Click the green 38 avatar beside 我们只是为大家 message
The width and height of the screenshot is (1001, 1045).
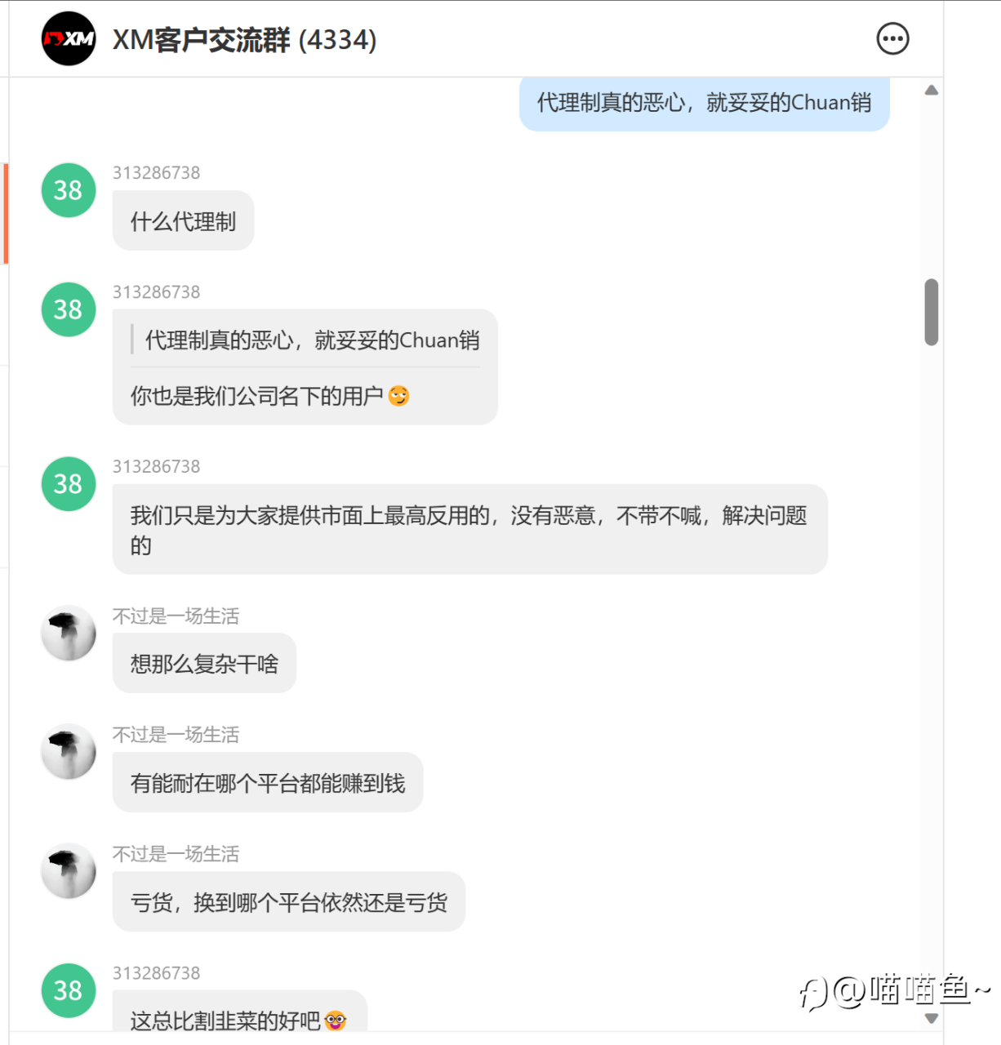tap(69, 483)
